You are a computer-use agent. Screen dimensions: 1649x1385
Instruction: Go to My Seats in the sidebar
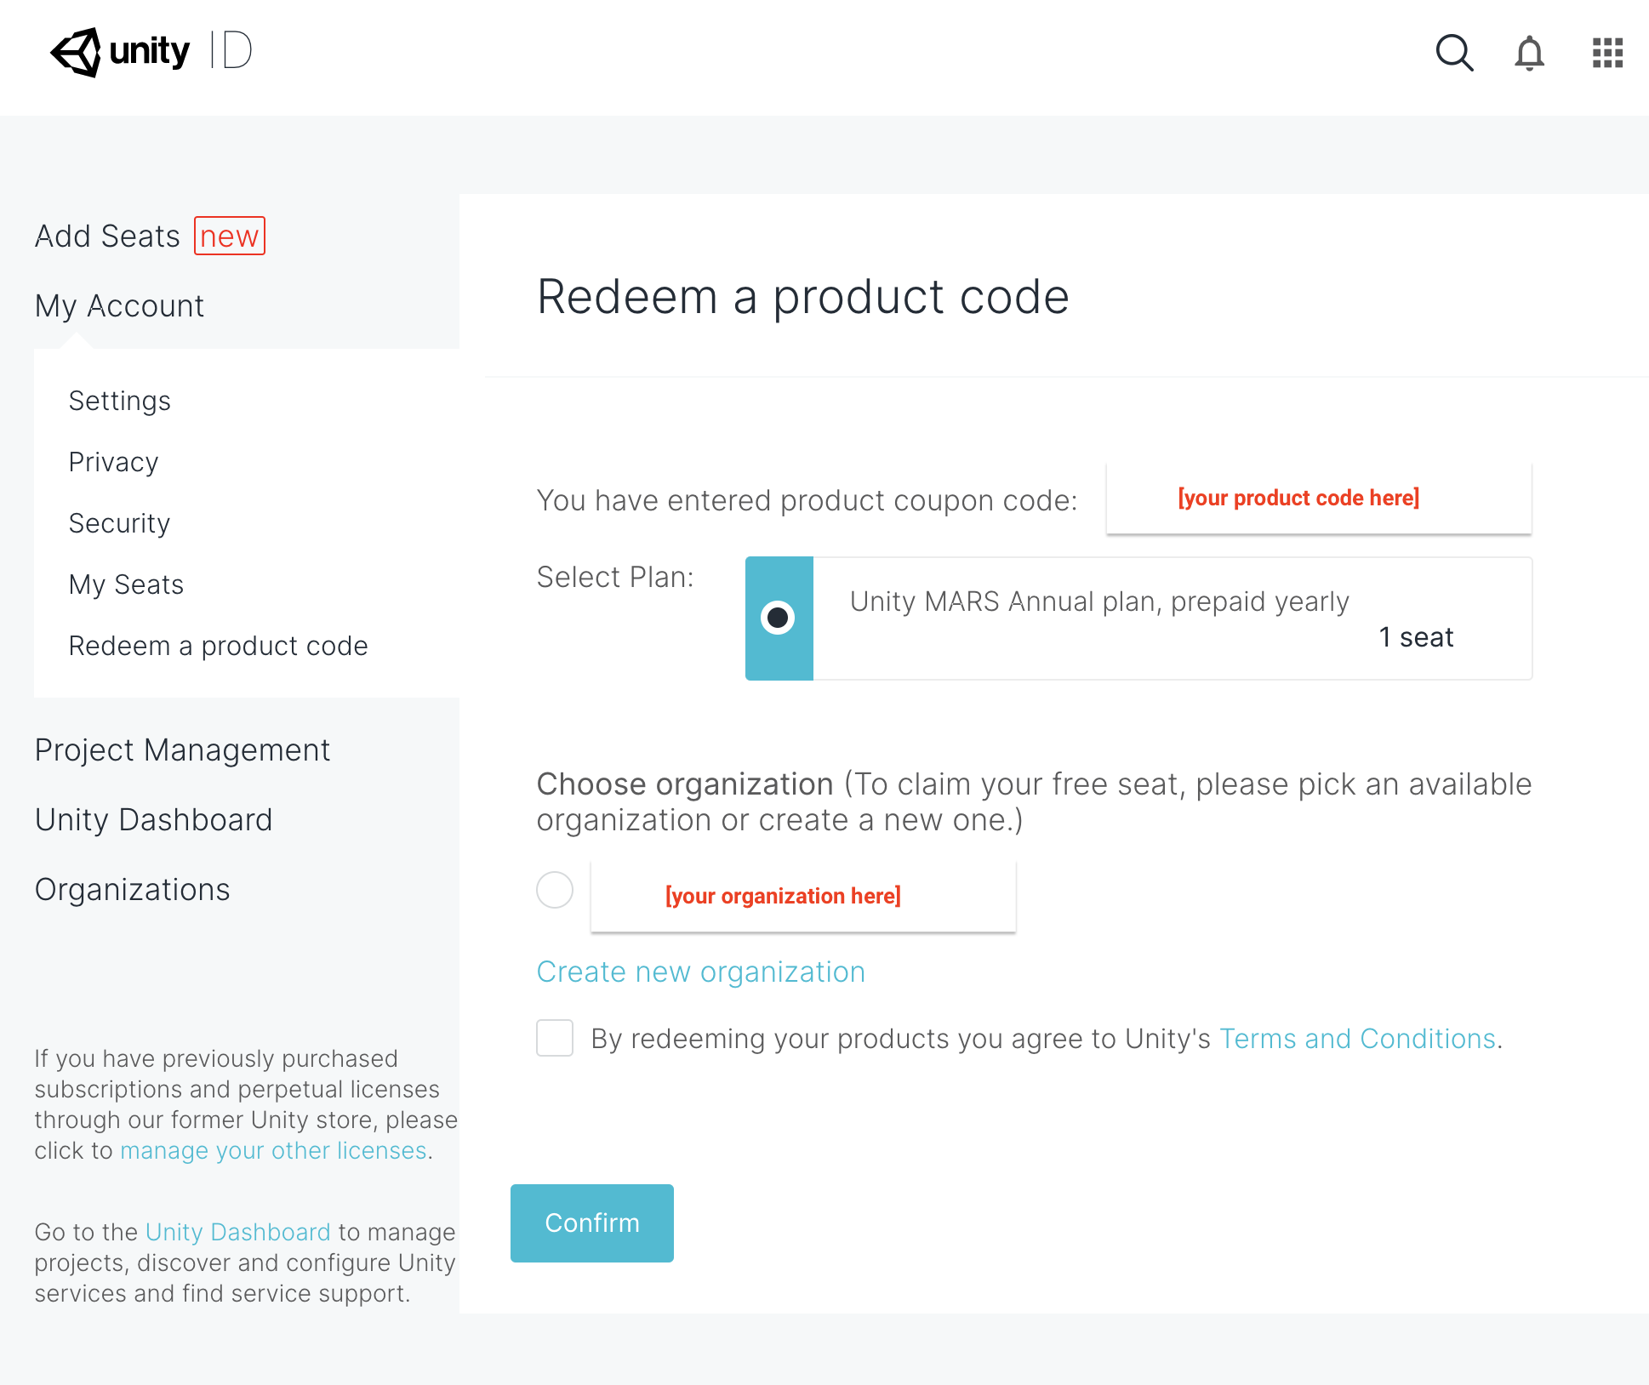coord(126,584)
